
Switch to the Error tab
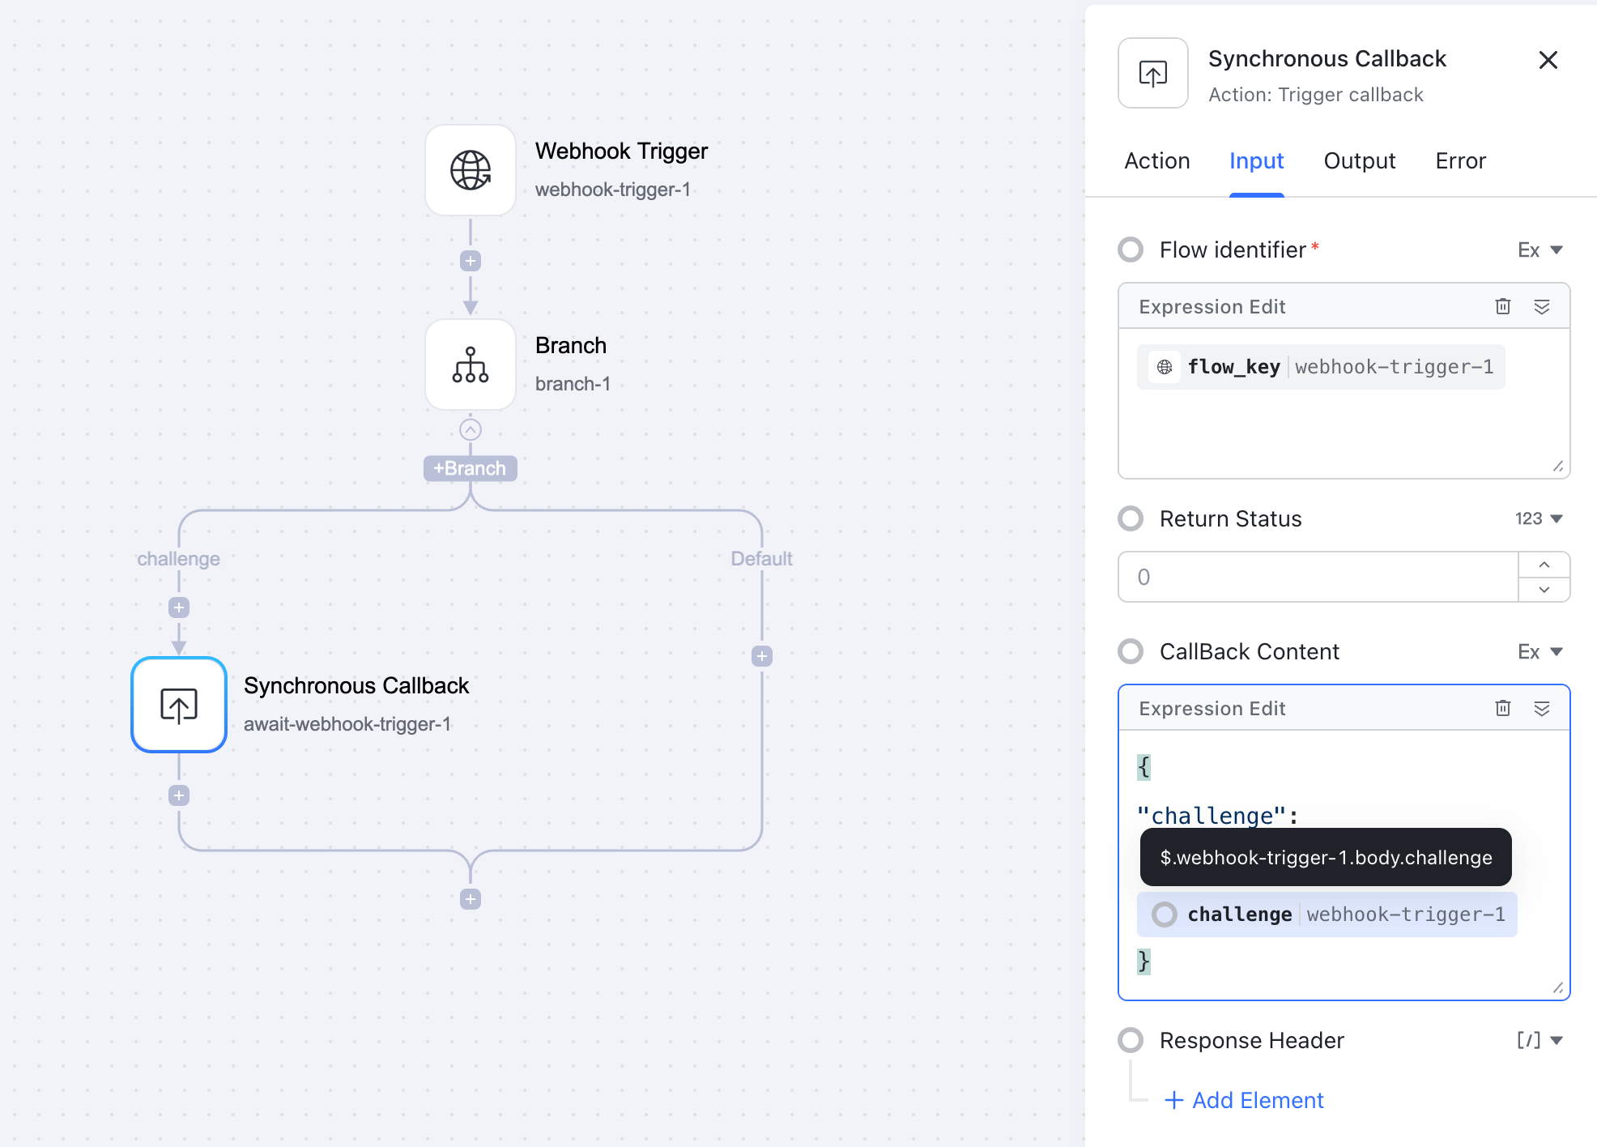click(x=1460, y=160)
